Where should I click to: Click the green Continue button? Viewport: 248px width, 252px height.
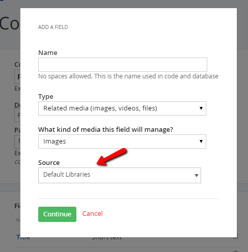(x=57, y=214)
